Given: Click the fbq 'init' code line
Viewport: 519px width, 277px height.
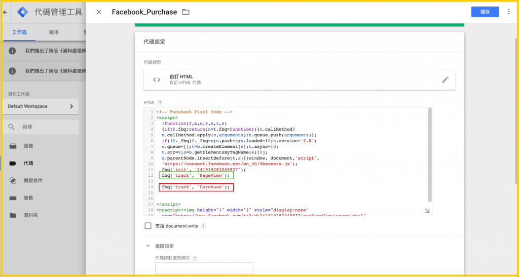Looking at the screenshot, I should pos(204,169).
